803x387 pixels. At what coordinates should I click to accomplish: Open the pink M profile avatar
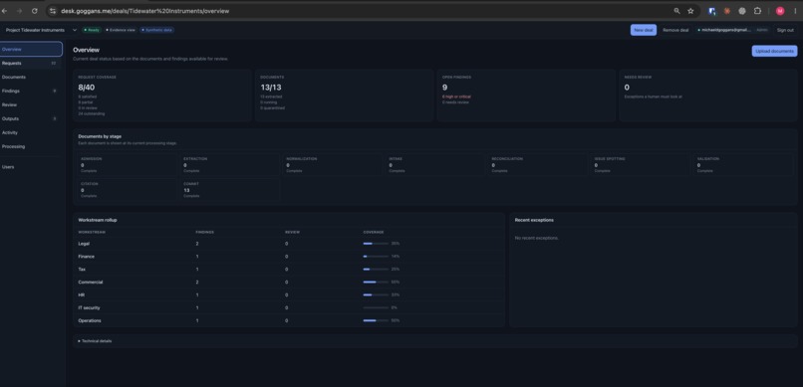780,11
